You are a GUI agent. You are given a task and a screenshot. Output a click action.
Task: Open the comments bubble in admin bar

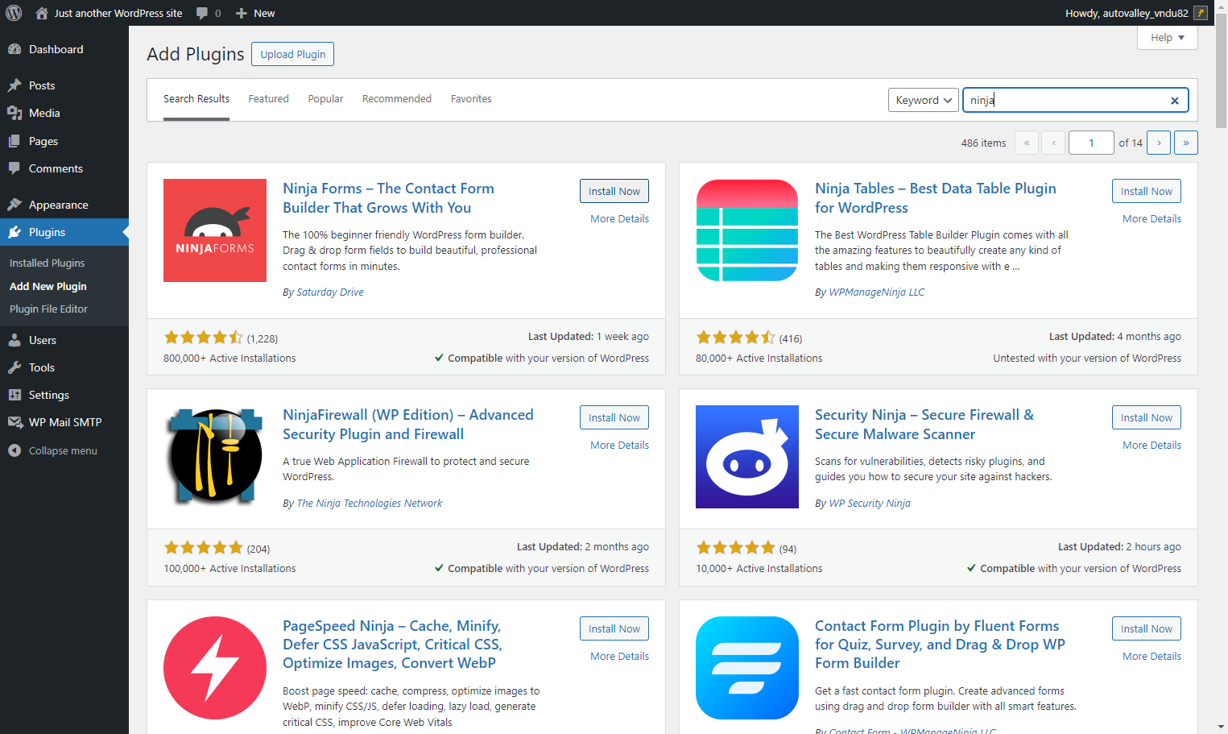point(209,13)
